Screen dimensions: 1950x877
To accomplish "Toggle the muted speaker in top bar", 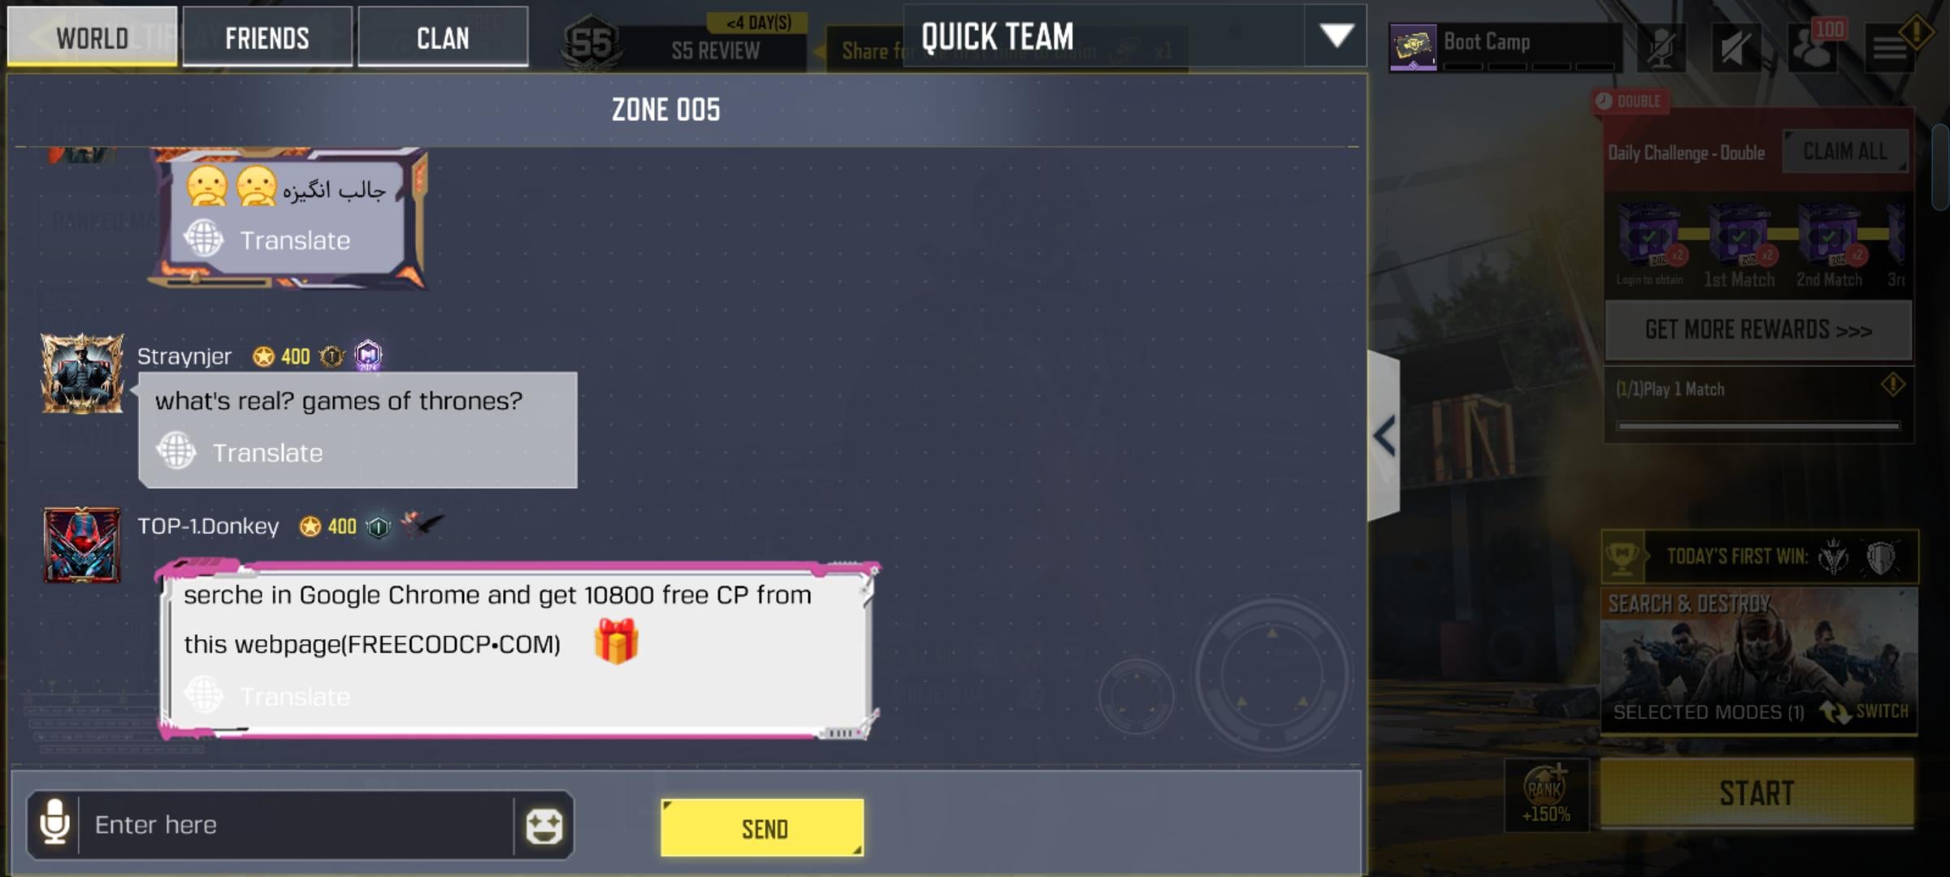I will coord(1735,48).
